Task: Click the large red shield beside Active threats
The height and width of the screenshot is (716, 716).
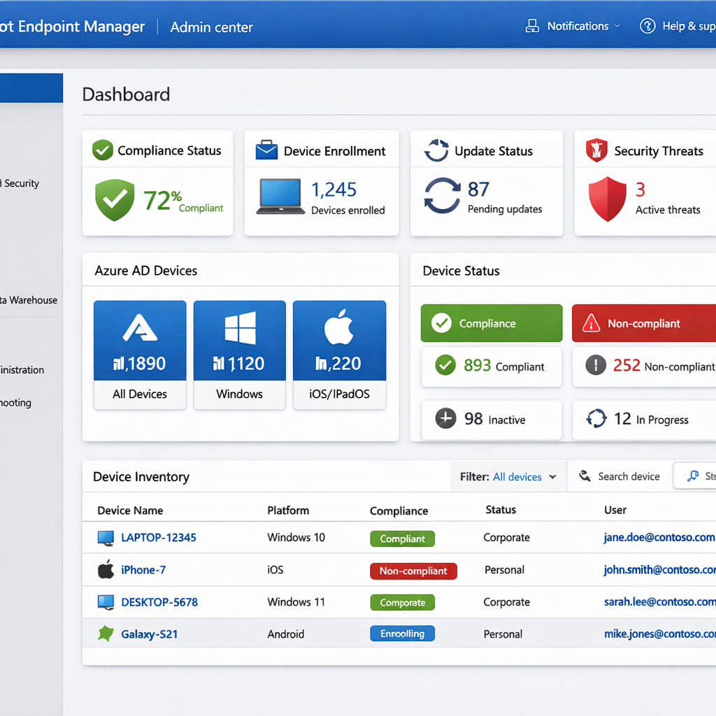Action: click(608, 199)
